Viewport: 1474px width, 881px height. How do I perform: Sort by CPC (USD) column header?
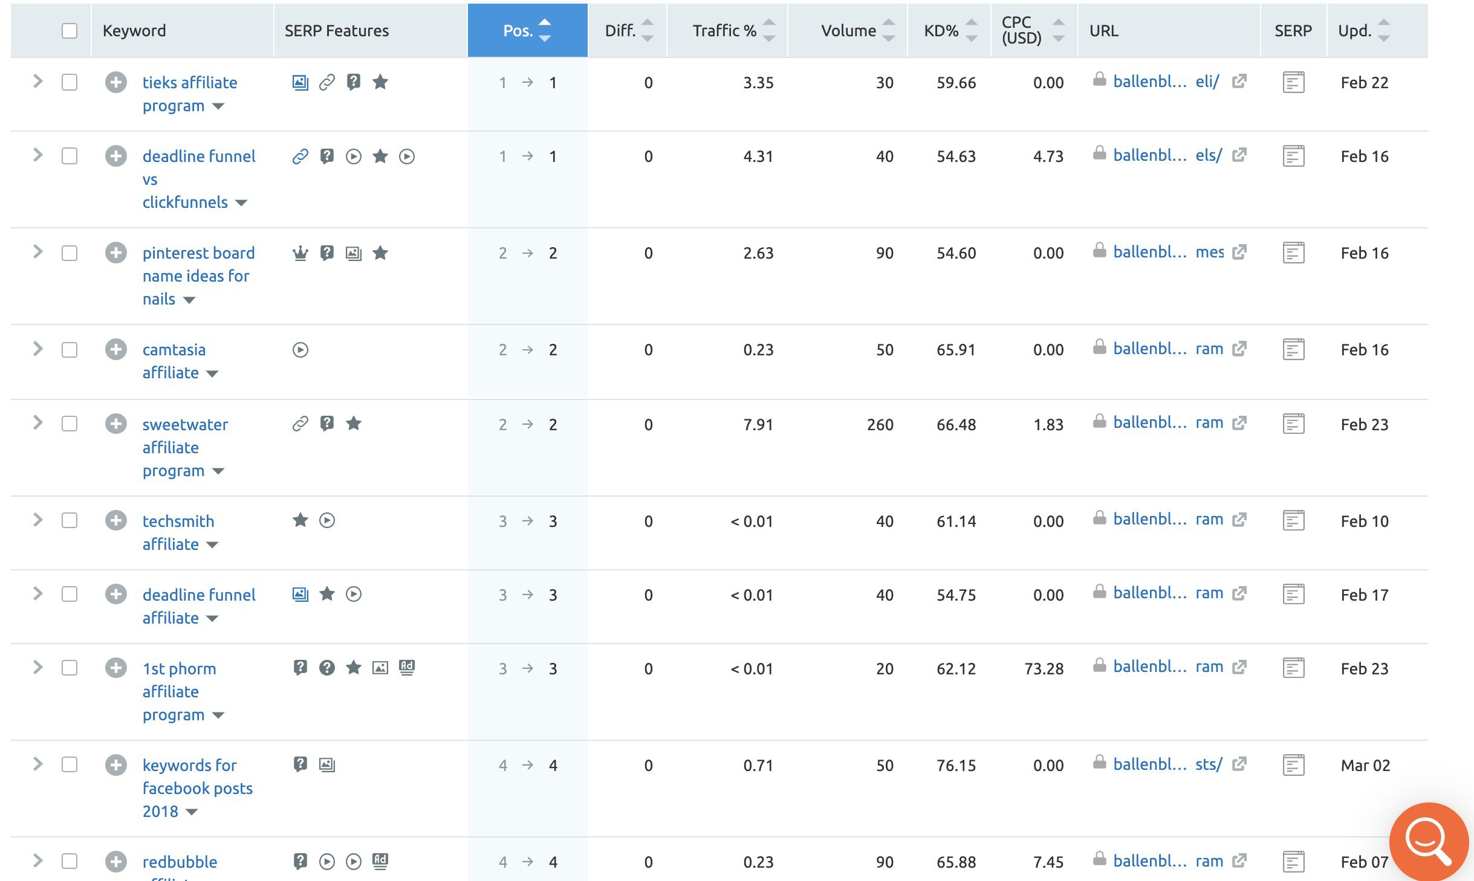[1034, 30]
